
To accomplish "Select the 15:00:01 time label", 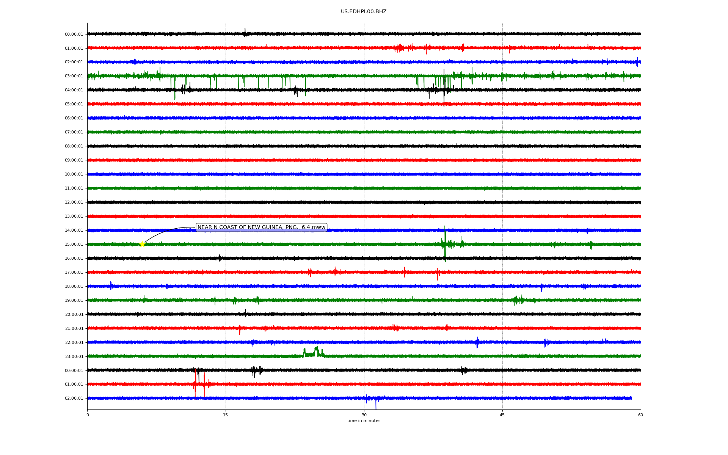I will click(74, 245).
